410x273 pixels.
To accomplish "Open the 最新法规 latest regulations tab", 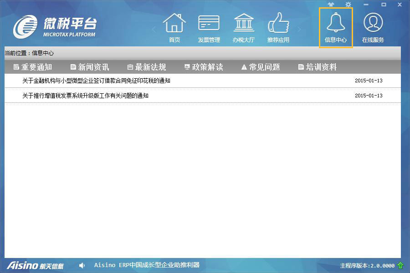I will [x=147, y=66].
